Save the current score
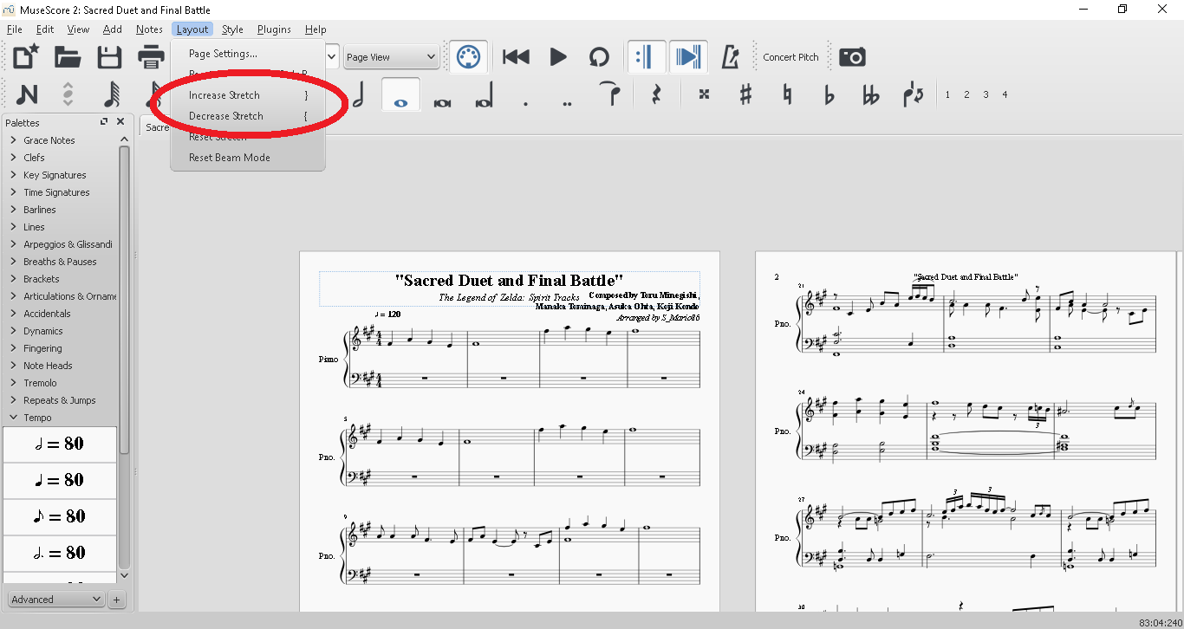This screenshot has width=1184, height=629. [x=109, y=57]
